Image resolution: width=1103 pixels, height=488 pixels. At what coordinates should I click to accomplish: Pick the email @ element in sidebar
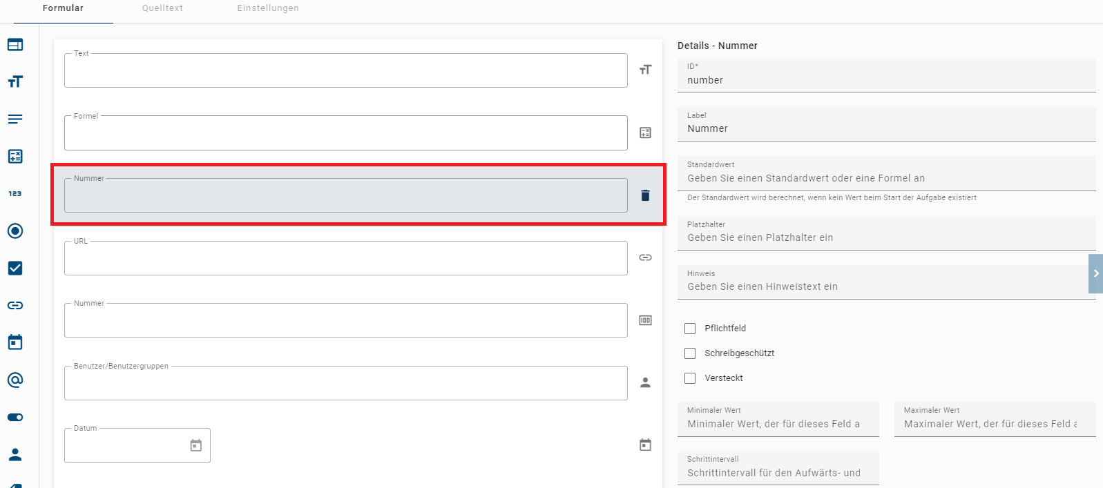pyautogui.click(x=15, y=380)
